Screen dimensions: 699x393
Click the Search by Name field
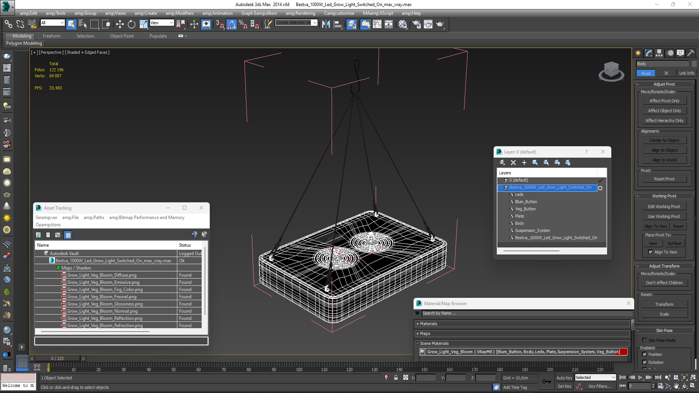(x=526, y=313)
